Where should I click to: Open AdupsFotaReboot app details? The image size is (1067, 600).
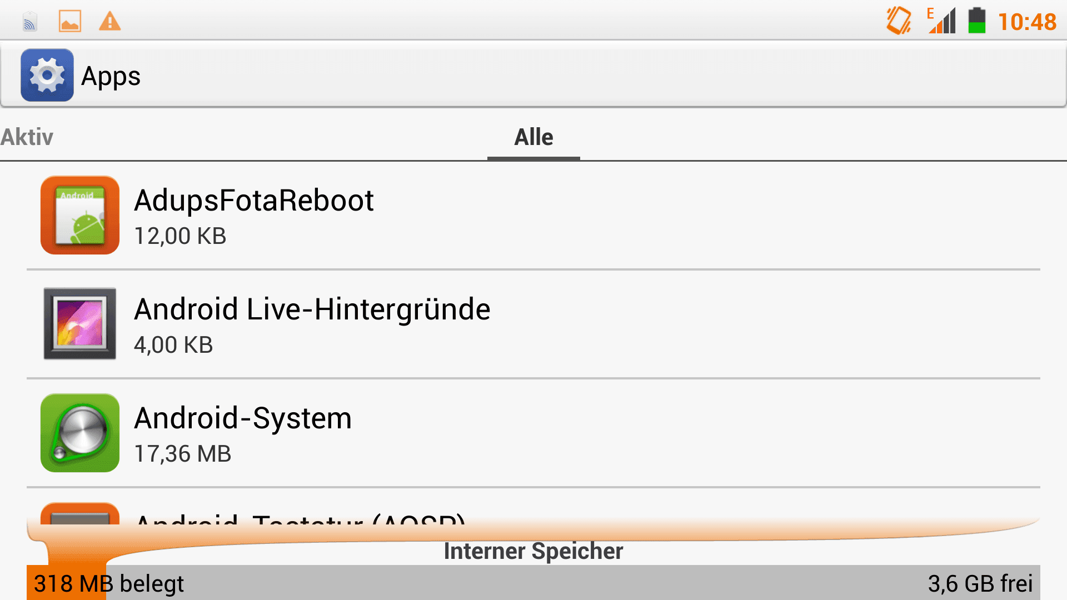[x=533, y=216]
